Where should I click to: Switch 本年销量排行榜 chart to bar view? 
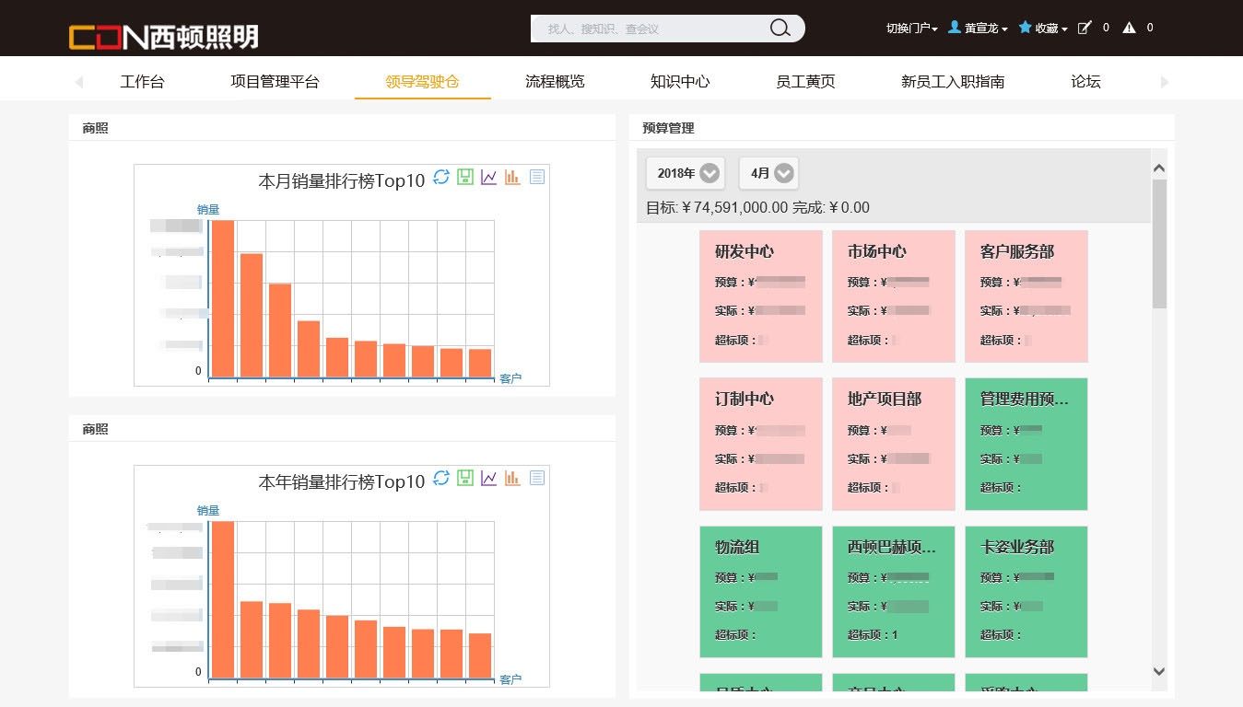point(512,478)
